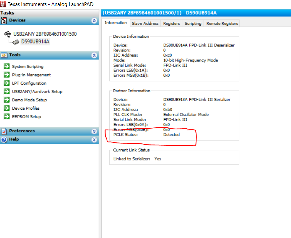This screenshot has height=238, width=291.
Task: Click the Help question mark icon
Action: 4,139
